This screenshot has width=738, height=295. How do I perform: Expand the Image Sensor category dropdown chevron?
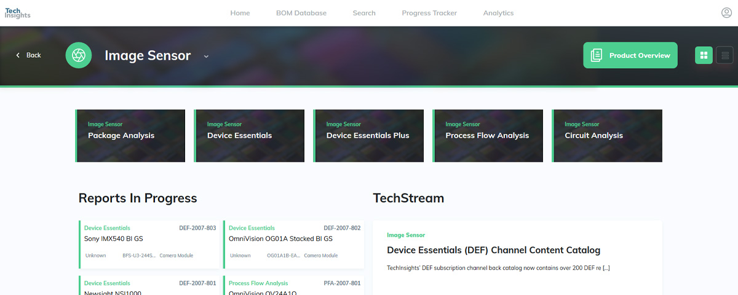pyautogui.click(x=206, y=57)
